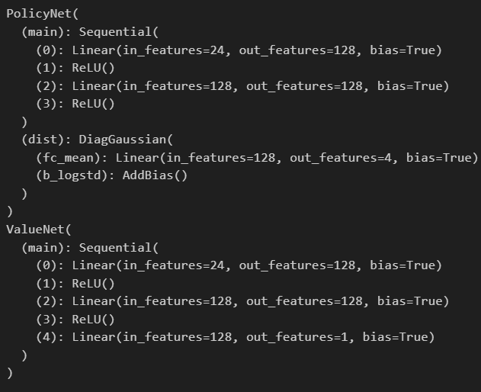Click ReLU() on PolicyNet's layer (1)
481x392 pixels.
click(93, 68)
